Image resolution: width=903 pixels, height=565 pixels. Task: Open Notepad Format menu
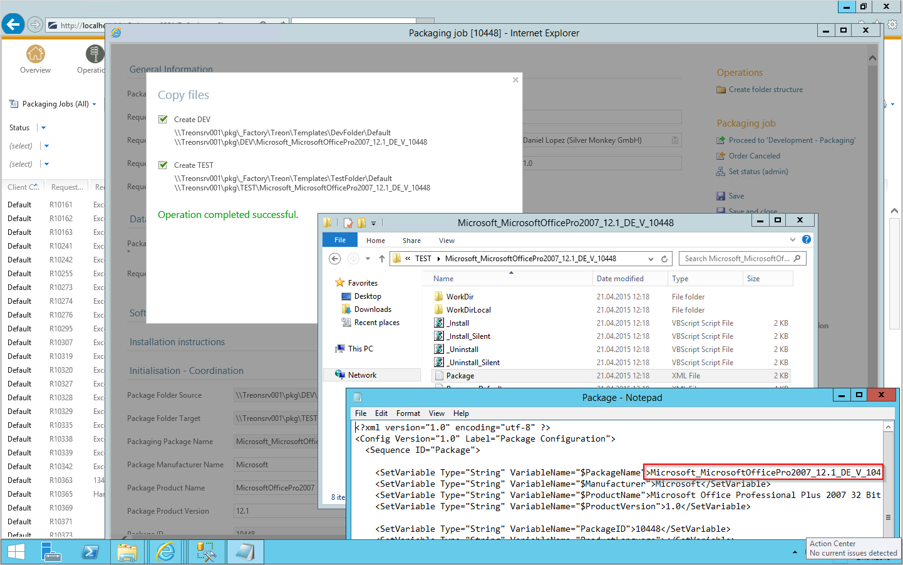click(408, 413)
